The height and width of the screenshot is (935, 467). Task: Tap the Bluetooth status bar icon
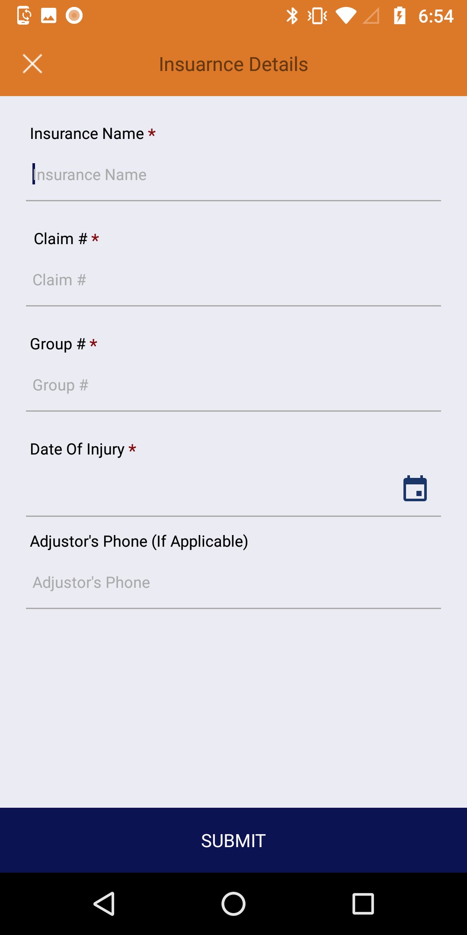(x=292, y=16)
